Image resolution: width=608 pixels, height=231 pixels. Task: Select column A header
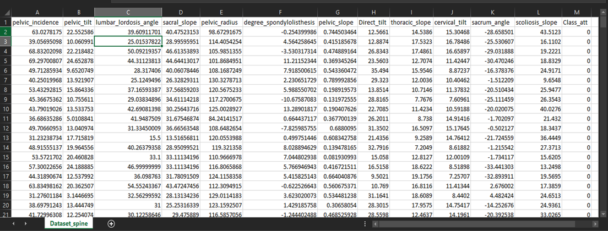pyautogui.click(x=37, y=13)
